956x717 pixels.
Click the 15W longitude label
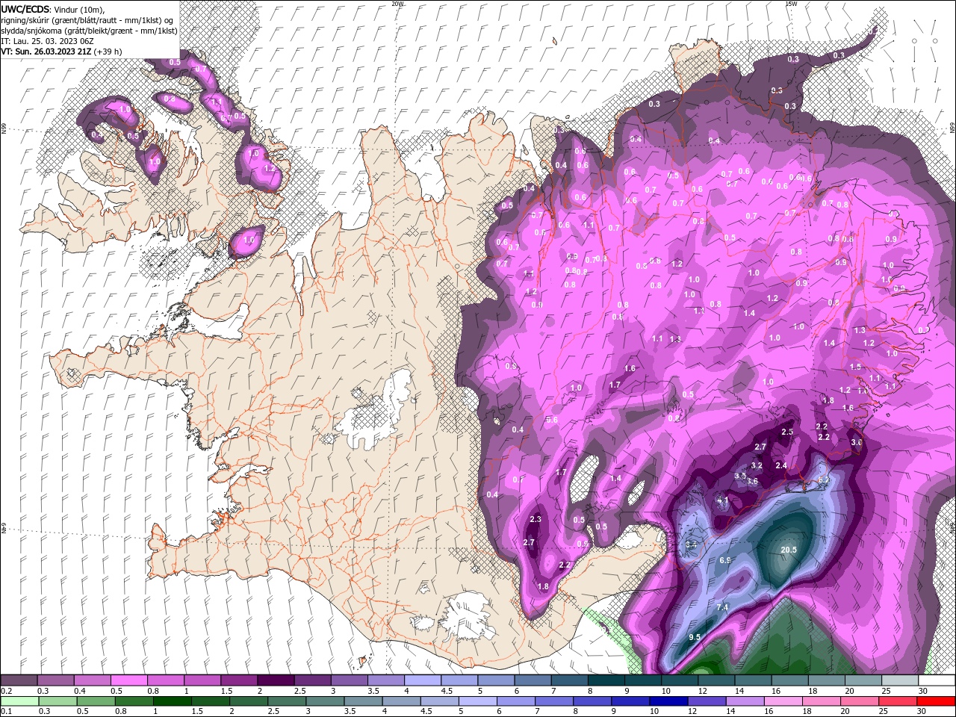(x=791, y=3)
